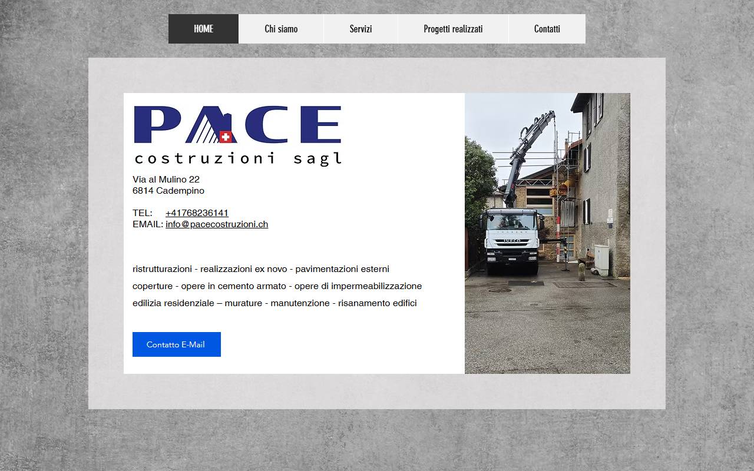Click the PACE costruzioni sagl logo
The image size is (754, 471).
[237, 135]
